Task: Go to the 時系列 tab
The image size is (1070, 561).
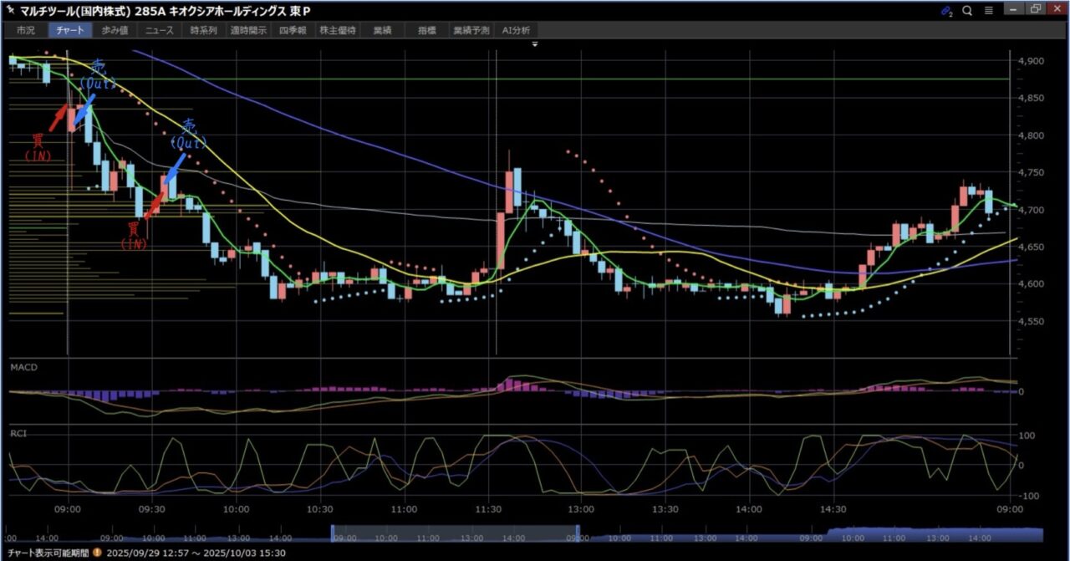Action: point(204,30)
